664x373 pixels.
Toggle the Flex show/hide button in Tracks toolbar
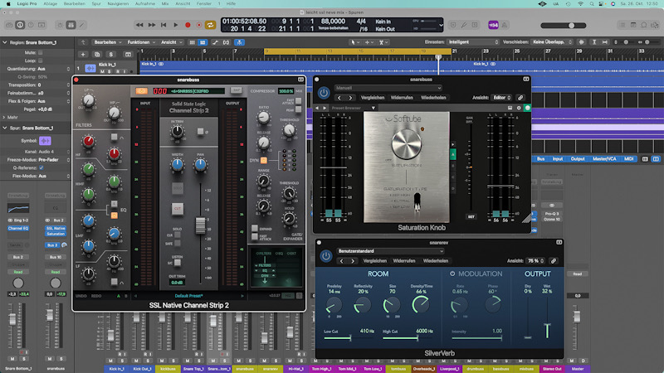click(x=226, y=42)
